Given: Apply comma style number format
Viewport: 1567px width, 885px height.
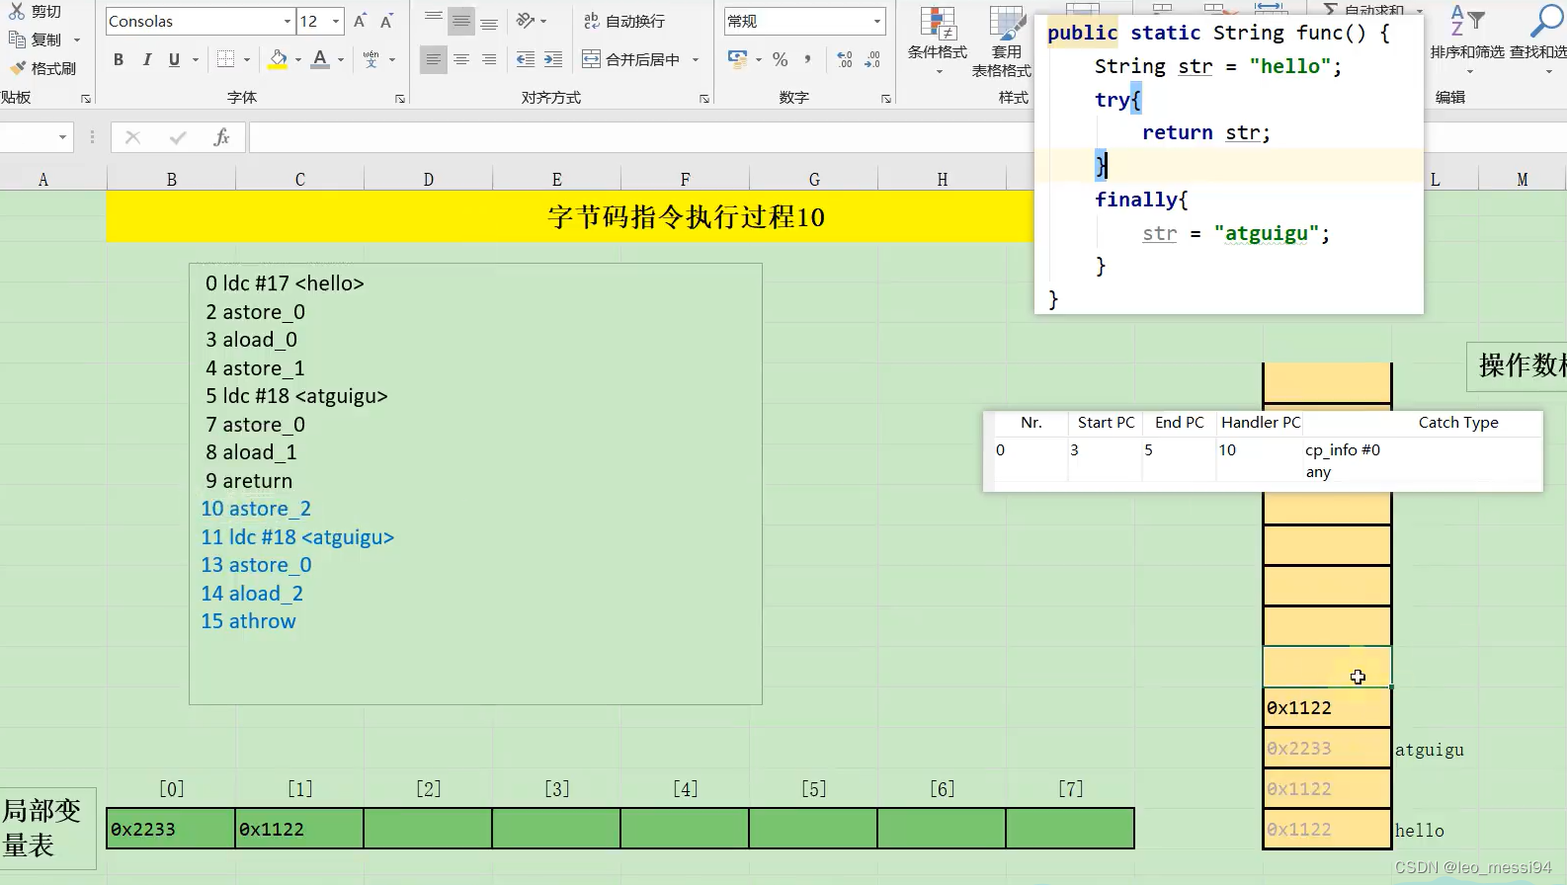Looking at the screenshot, I should [x=807, y=59].
